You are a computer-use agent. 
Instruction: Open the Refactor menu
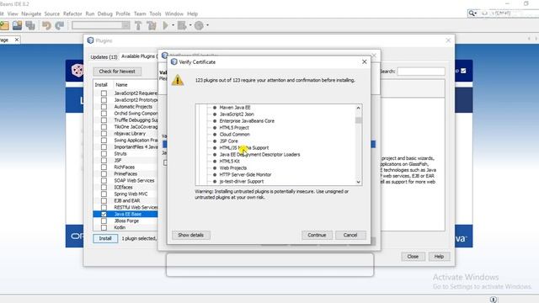[x=72, y=13]
